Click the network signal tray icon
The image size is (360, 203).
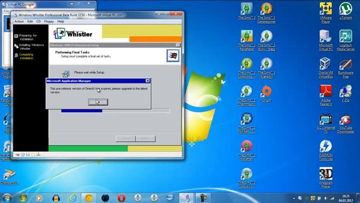(332, 198)
